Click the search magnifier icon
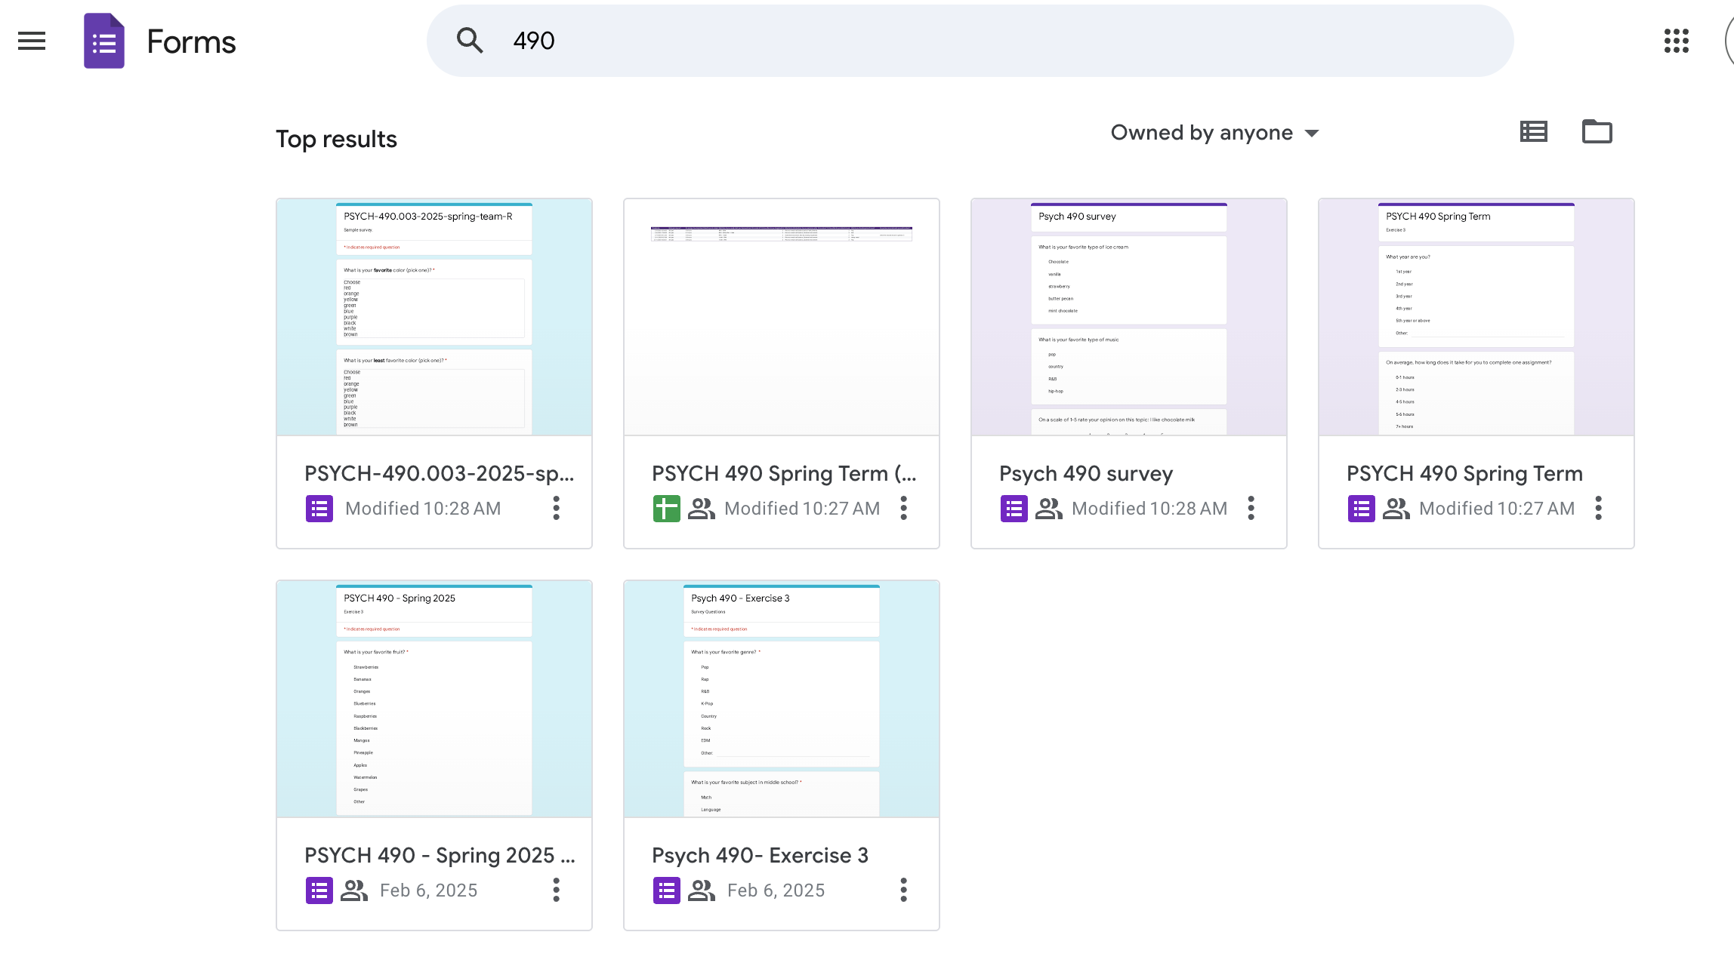The image size is (1734, 972). [470, 41]
